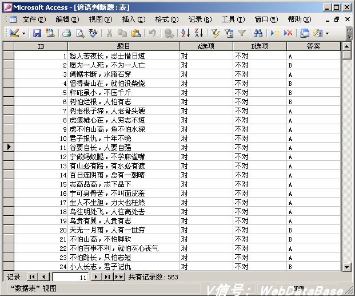The image size is (355, 296).
Task: Apply Filter By Selection icon
Action: click(216, 33)
